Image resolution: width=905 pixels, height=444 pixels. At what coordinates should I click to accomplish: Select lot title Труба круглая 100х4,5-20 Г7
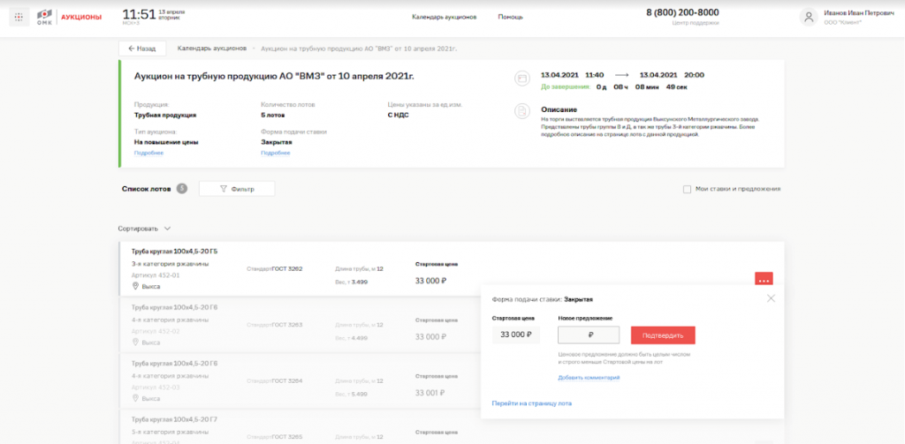174,419
